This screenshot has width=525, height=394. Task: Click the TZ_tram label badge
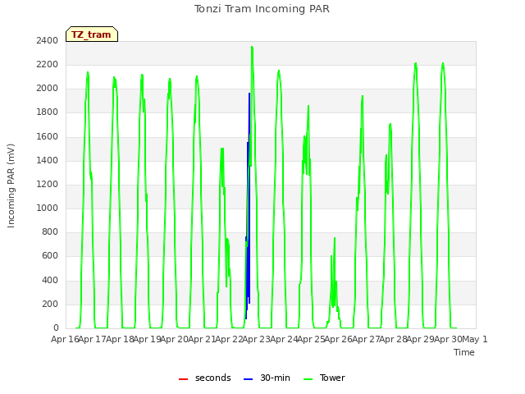coord(92,34)
